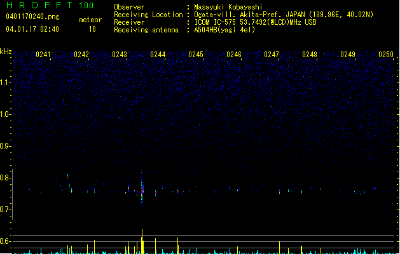Click time marker 0249

(348, 55)
